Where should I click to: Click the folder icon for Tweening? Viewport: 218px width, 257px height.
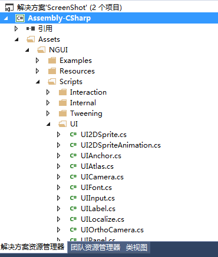62,114
